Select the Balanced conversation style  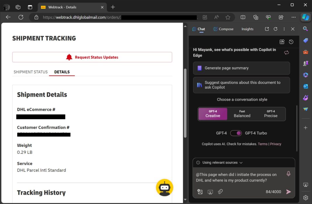pos(242,114)
